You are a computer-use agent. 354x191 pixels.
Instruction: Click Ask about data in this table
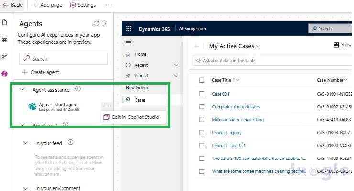tap(272, 60)
